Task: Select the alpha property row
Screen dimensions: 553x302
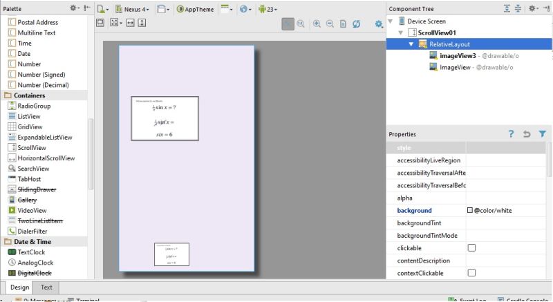Action: point(466,198)
